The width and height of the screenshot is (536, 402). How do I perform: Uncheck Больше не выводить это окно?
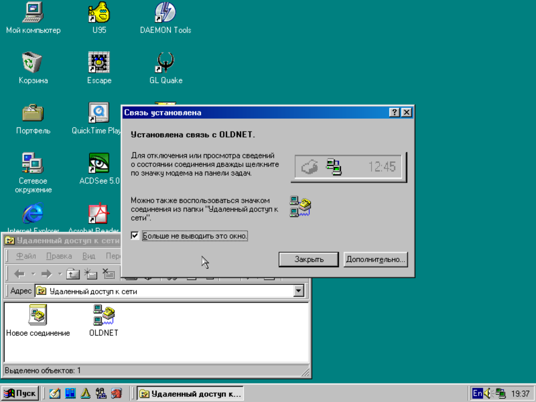click(x=135, y=235)
